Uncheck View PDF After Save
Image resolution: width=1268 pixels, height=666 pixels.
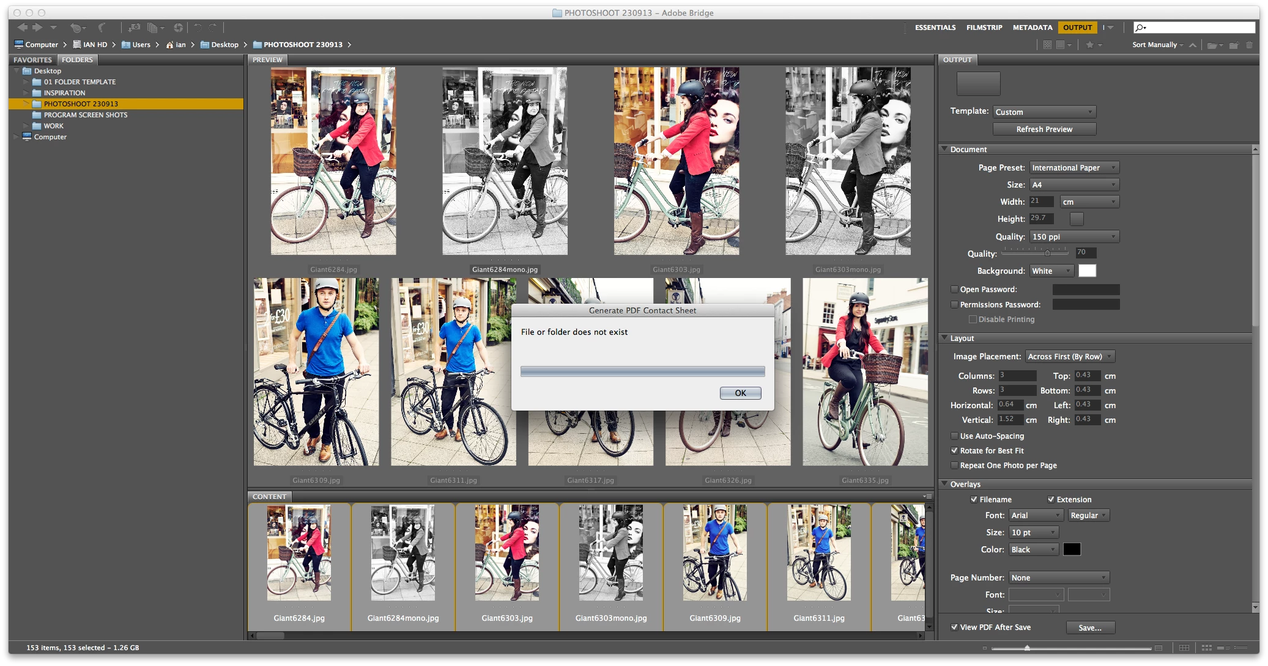(954, 627)
